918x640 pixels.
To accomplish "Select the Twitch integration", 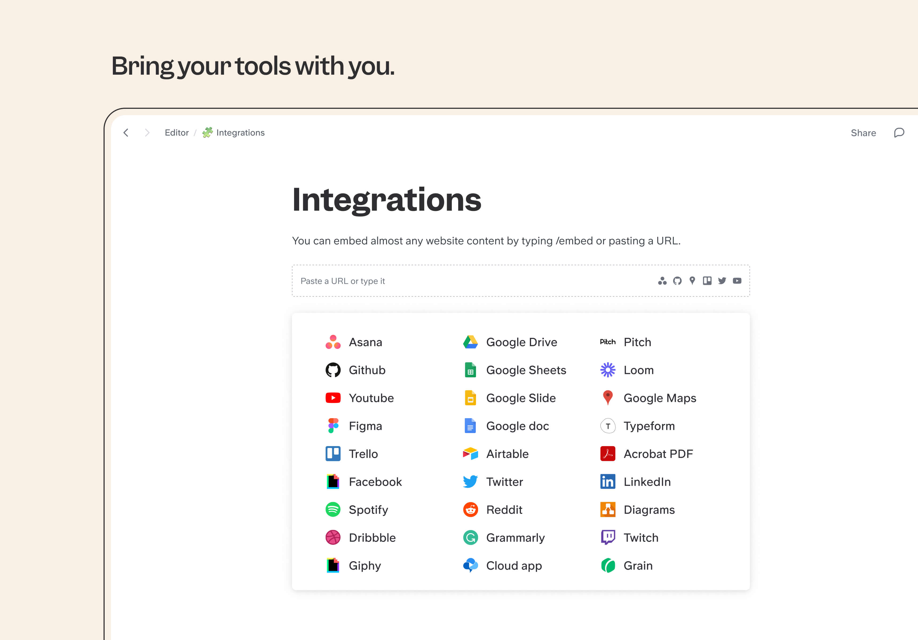I will click(640, 538).
